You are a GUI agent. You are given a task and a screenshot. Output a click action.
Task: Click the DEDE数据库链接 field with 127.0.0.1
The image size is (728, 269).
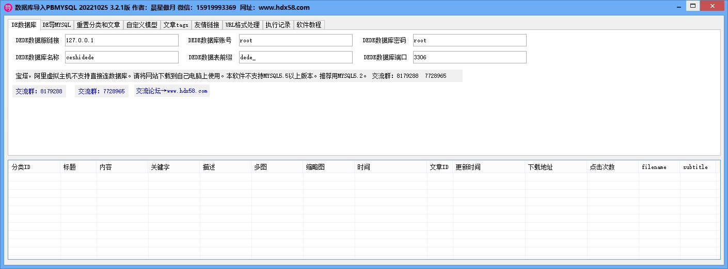(x=121, y=40)
